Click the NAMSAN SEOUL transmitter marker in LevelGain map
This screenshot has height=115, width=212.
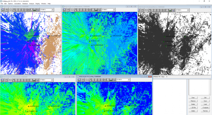[91, 36]
